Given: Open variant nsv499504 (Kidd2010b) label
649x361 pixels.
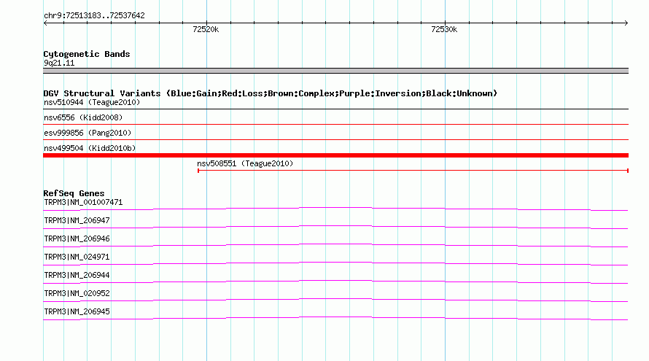Looking at the screenshot, I should 90,148.
